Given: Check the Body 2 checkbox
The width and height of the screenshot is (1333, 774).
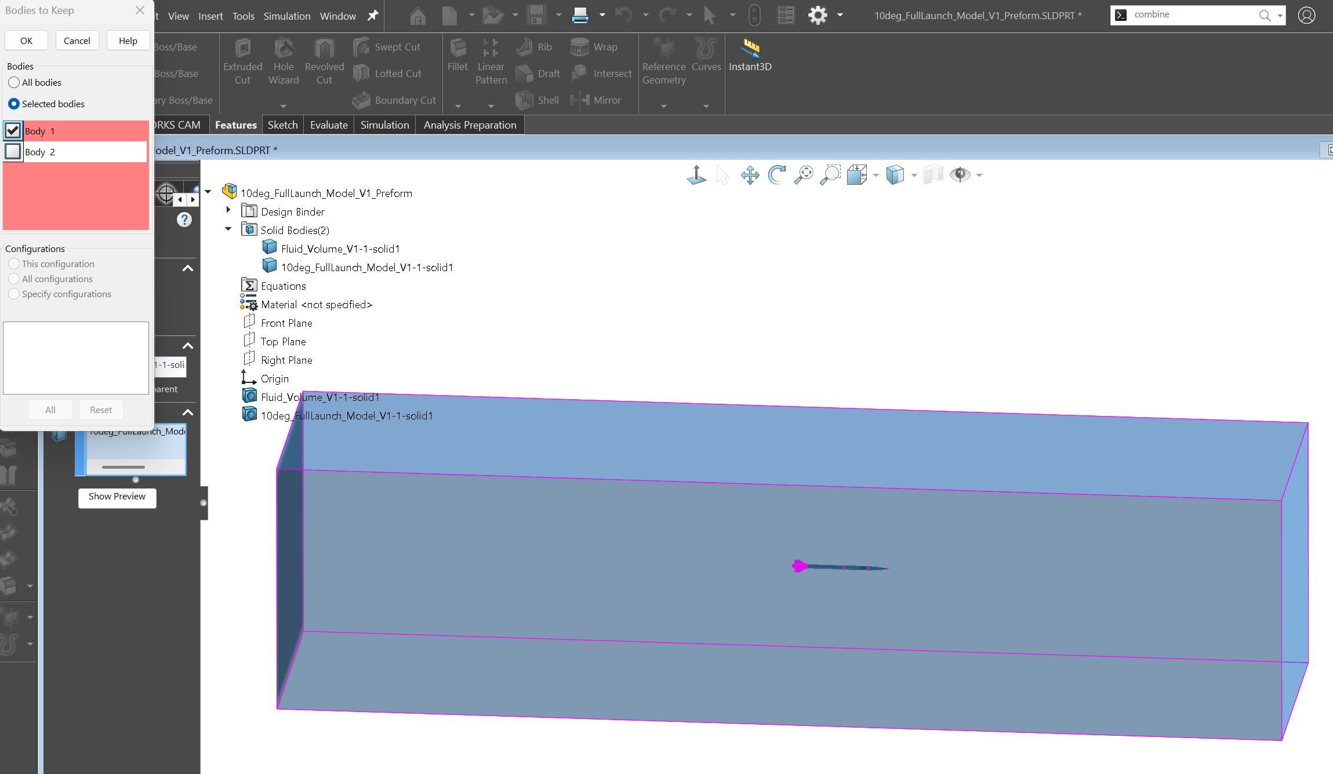Looking at the screenshot, I should 13,152.
